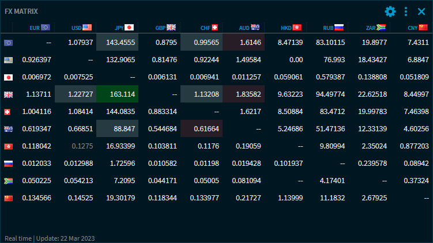Click the USD column header
Viewport: 433px width, 243px height.
coord(81,27)
